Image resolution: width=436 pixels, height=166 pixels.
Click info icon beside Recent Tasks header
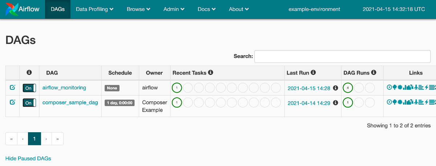point(210,73)
